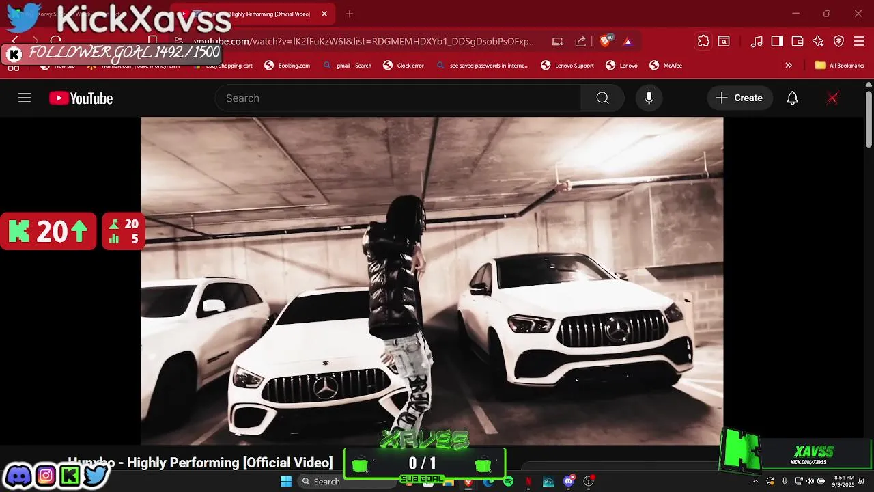This screenshot has width=874, height=492.
Task: Open the Lenovo Support bookmark
Action: pyautogui.click(x=567, y=66)
